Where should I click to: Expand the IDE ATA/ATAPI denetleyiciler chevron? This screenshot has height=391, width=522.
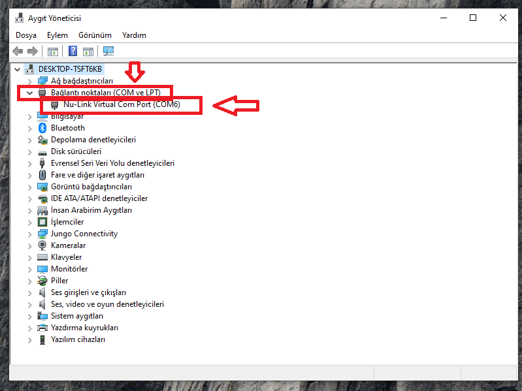click(29, 199)
